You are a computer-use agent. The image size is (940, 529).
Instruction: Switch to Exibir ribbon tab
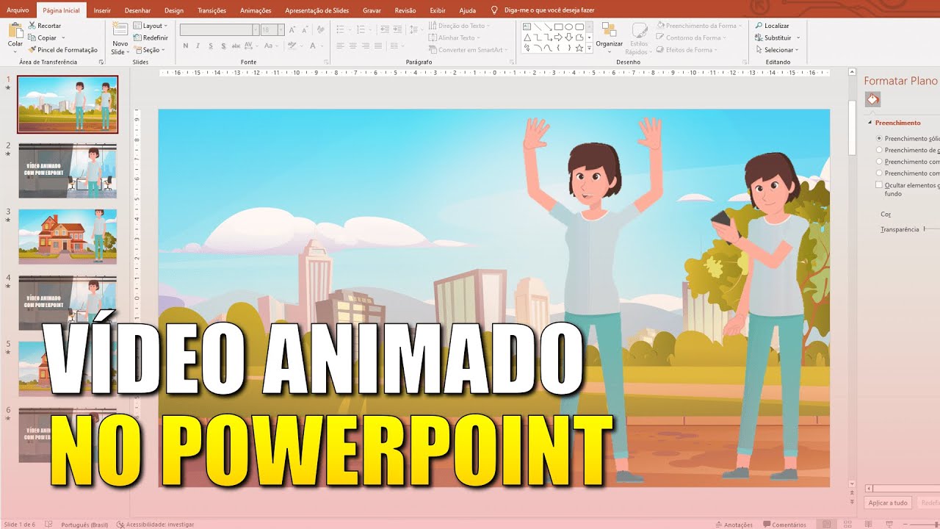pos(438,10)
